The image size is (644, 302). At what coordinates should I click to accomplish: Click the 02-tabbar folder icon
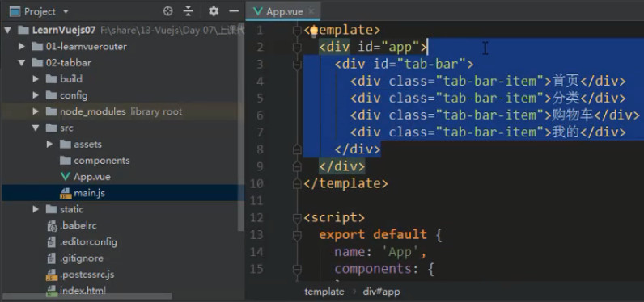[x=37, y=63]
